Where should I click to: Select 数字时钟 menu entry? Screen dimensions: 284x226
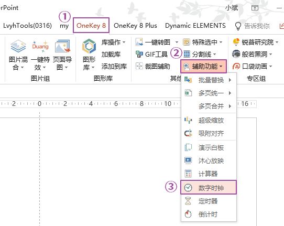click(209, 187)
